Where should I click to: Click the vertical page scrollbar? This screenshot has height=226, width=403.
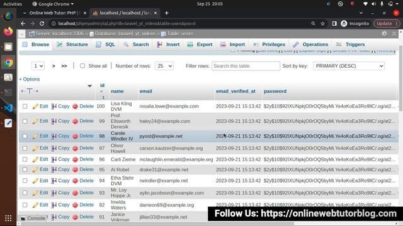(x=400, y=78)
